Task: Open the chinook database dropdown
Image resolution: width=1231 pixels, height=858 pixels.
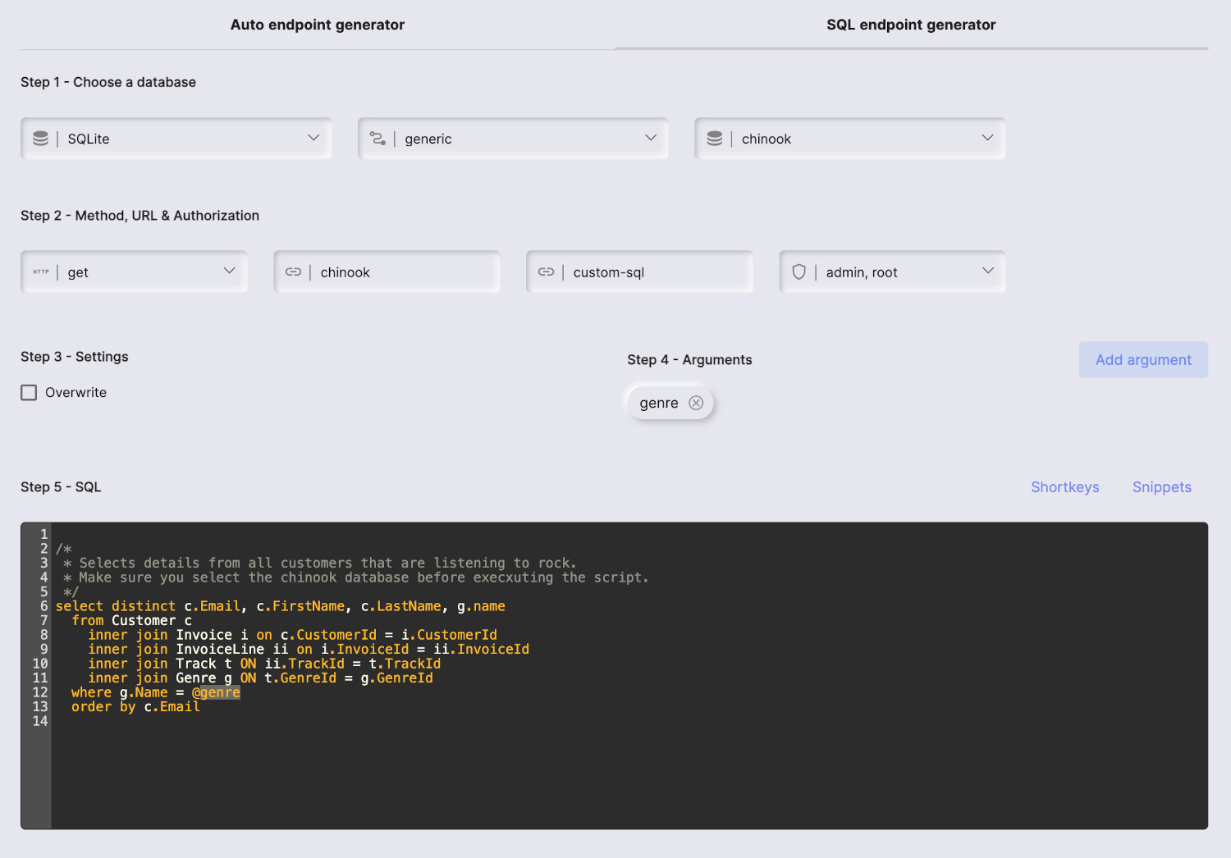Action: pyautogui.click(x=850, y=139)
